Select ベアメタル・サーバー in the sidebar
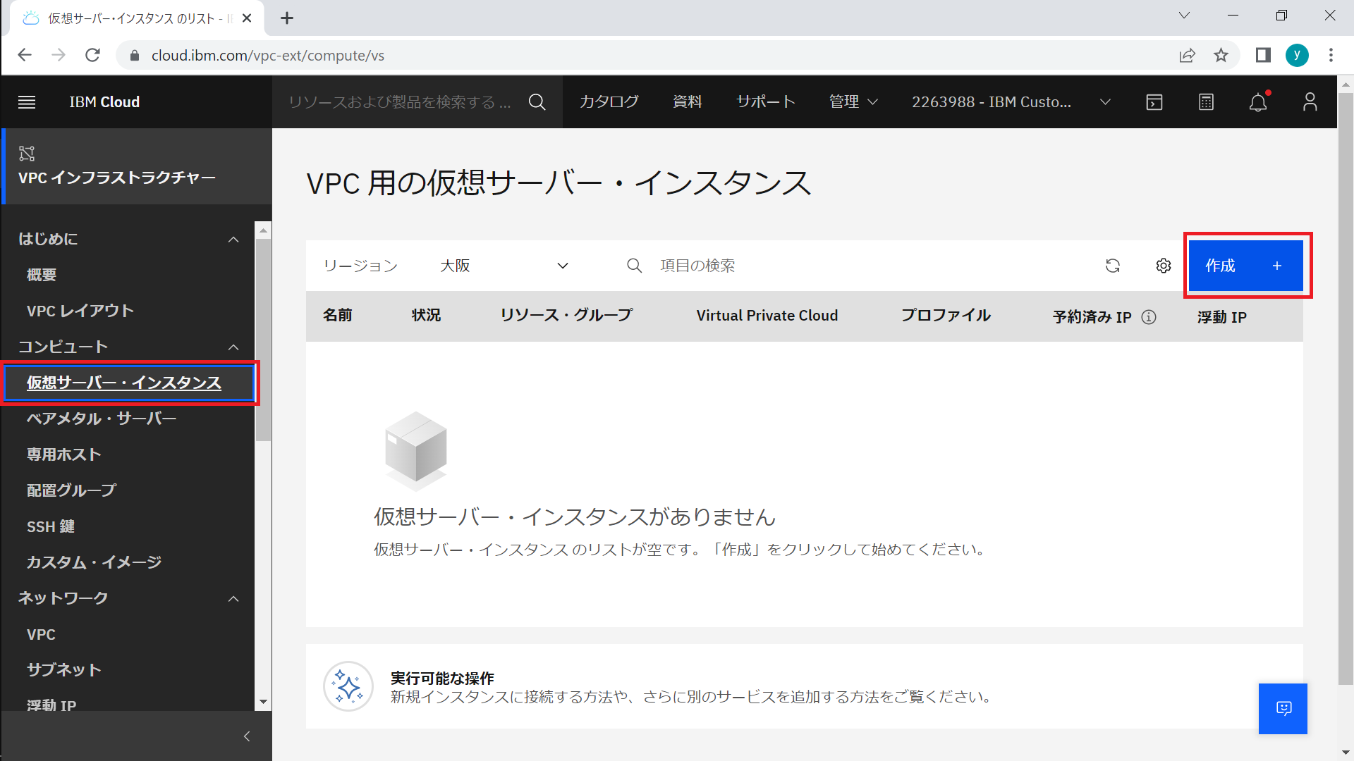 coord(102,419)
